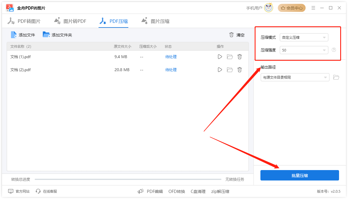348x199 pixels.
Task: Click 添加文件 to add files
Action: (23, 35)
